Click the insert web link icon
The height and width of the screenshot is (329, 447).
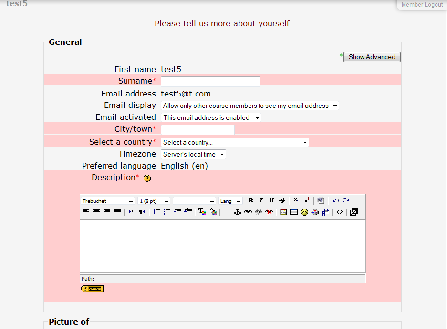tap(248, 212)
